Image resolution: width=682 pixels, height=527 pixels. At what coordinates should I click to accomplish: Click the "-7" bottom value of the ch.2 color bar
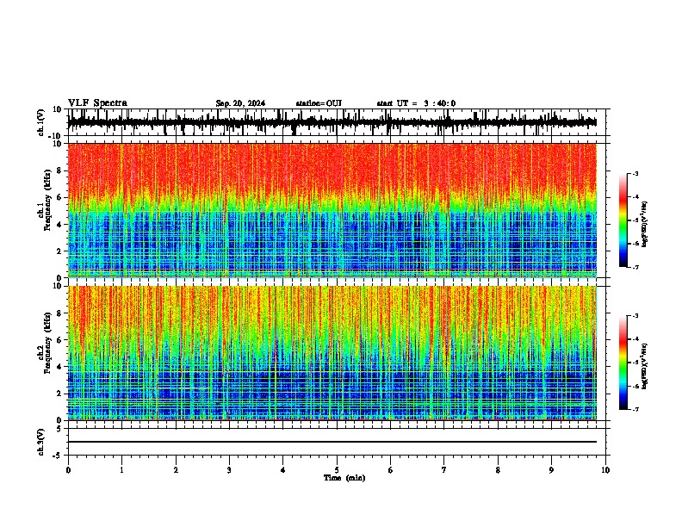[x=635, y=409]
